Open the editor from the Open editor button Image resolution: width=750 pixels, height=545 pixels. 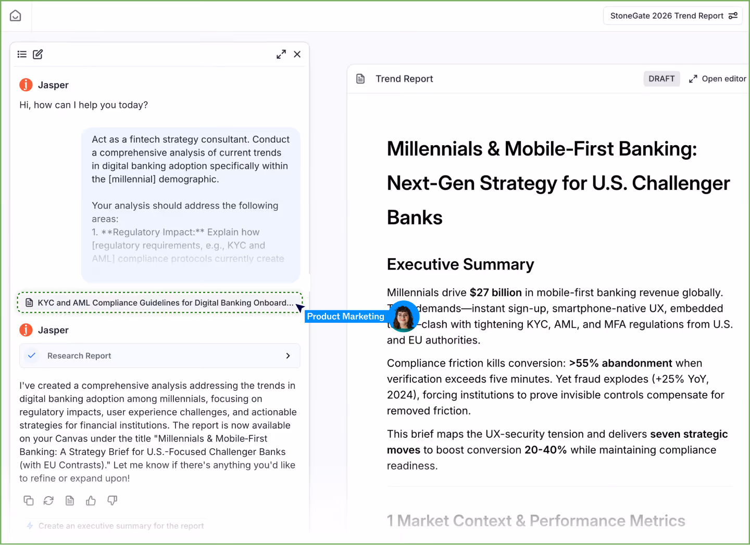(x=718, y=79)
